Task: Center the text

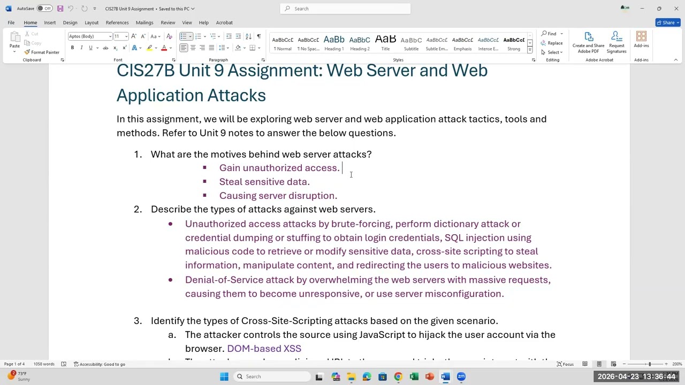Action: pyautogui.click(x=193, y=48)
